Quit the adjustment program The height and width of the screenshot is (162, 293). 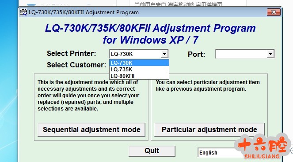(152, 151)
